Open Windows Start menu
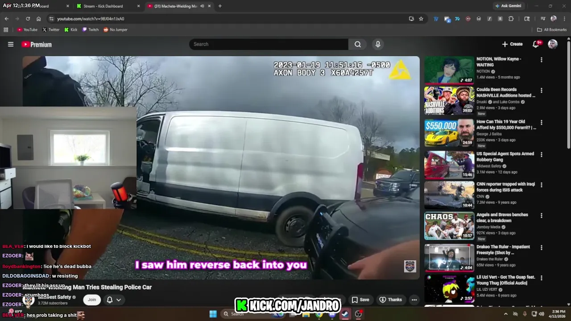This screenshot has width=571, height=321. [213, 314]
